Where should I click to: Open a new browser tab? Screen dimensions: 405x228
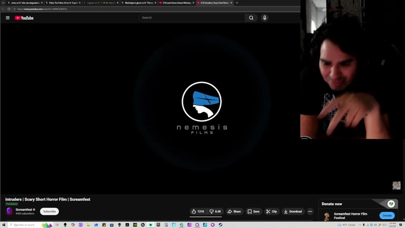coord(237,3)
